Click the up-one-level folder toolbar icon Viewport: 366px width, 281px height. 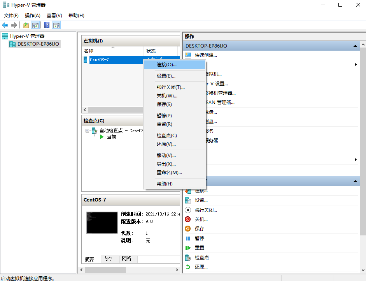point(26,25)
